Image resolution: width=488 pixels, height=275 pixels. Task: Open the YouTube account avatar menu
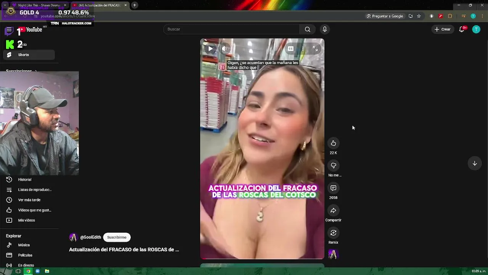tap(476, 29)
